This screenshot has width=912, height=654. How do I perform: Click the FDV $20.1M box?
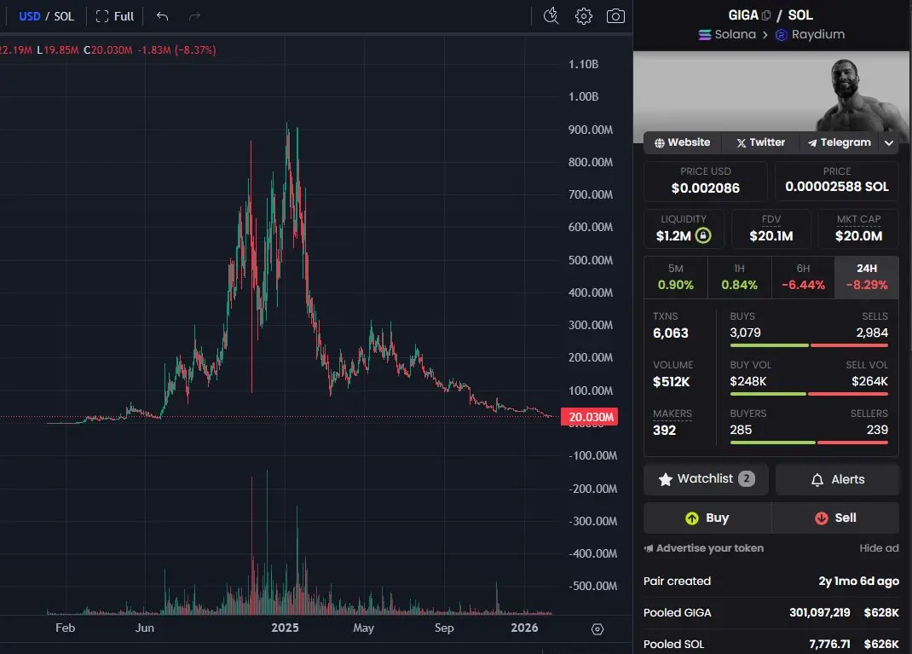tap(771, 229)
